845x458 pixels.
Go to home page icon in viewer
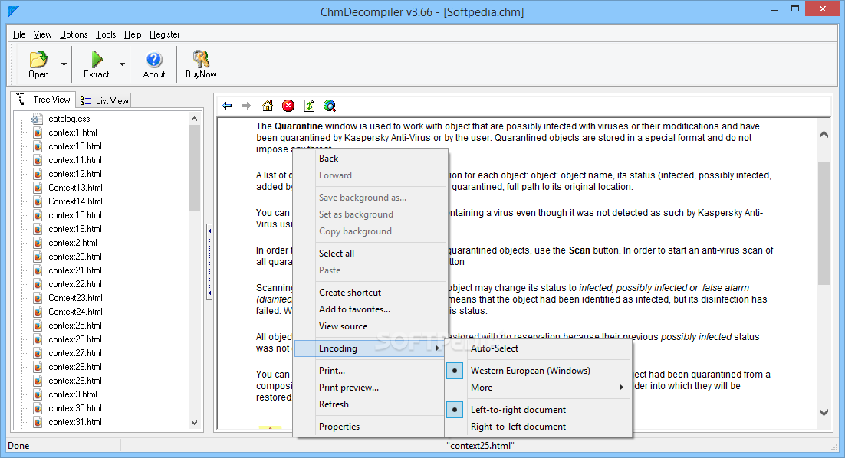[268, 106]
